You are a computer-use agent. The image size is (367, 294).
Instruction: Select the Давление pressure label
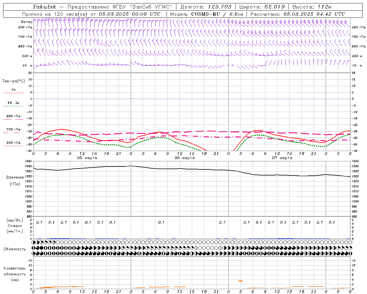(15, 177)
